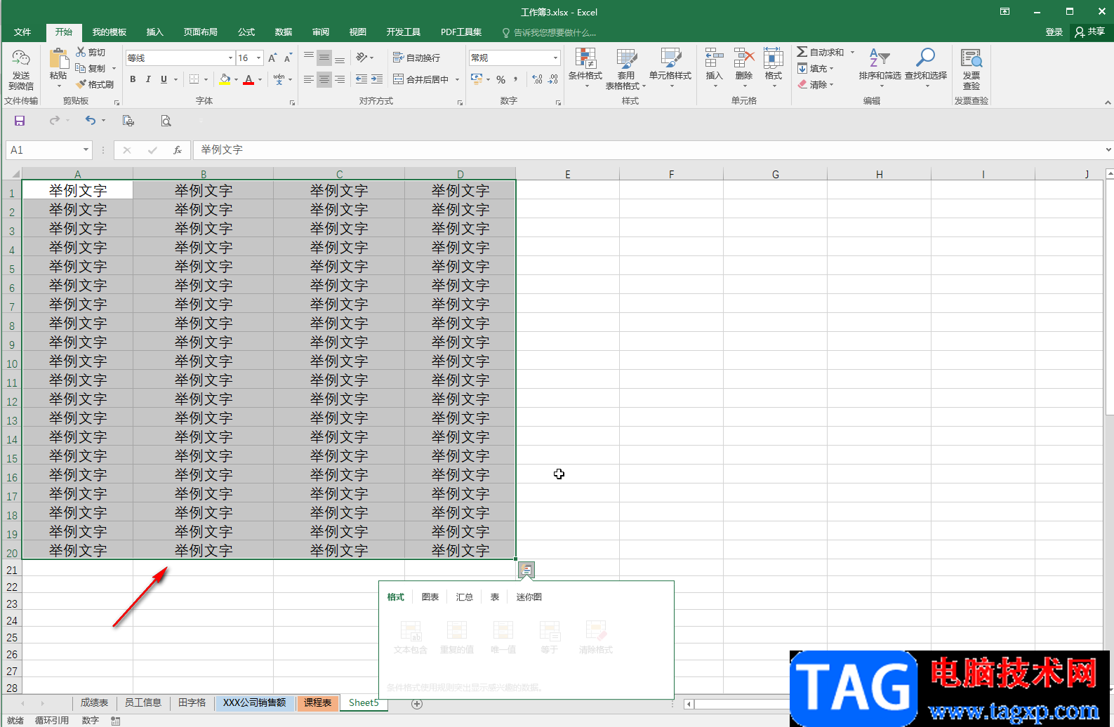Expand the AutoSum dropdown arrow
The height and width of the screenshot is (727, 1114).
click(x=853, y=52)
